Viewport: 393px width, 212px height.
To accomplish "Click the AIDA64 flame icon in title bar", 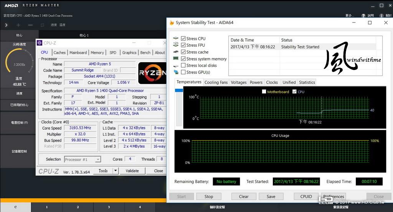I will click(x=172, y=23).
